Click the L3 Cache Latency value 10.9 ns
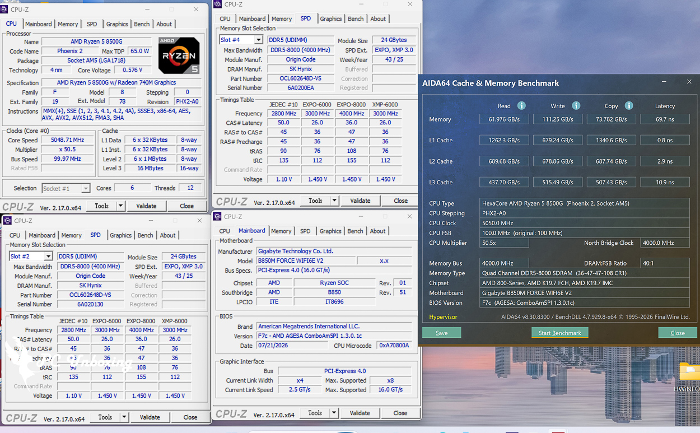The height and width of the screenshot is (433, 700). tap(665, 182)
